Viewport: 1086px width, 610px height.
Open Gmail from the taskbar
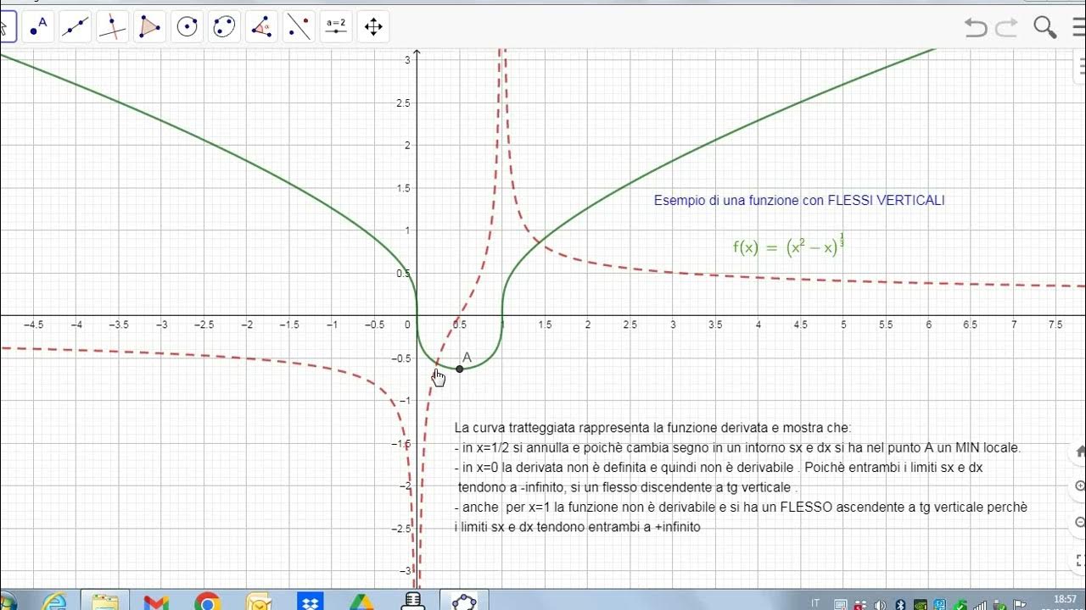click(156, 601)
